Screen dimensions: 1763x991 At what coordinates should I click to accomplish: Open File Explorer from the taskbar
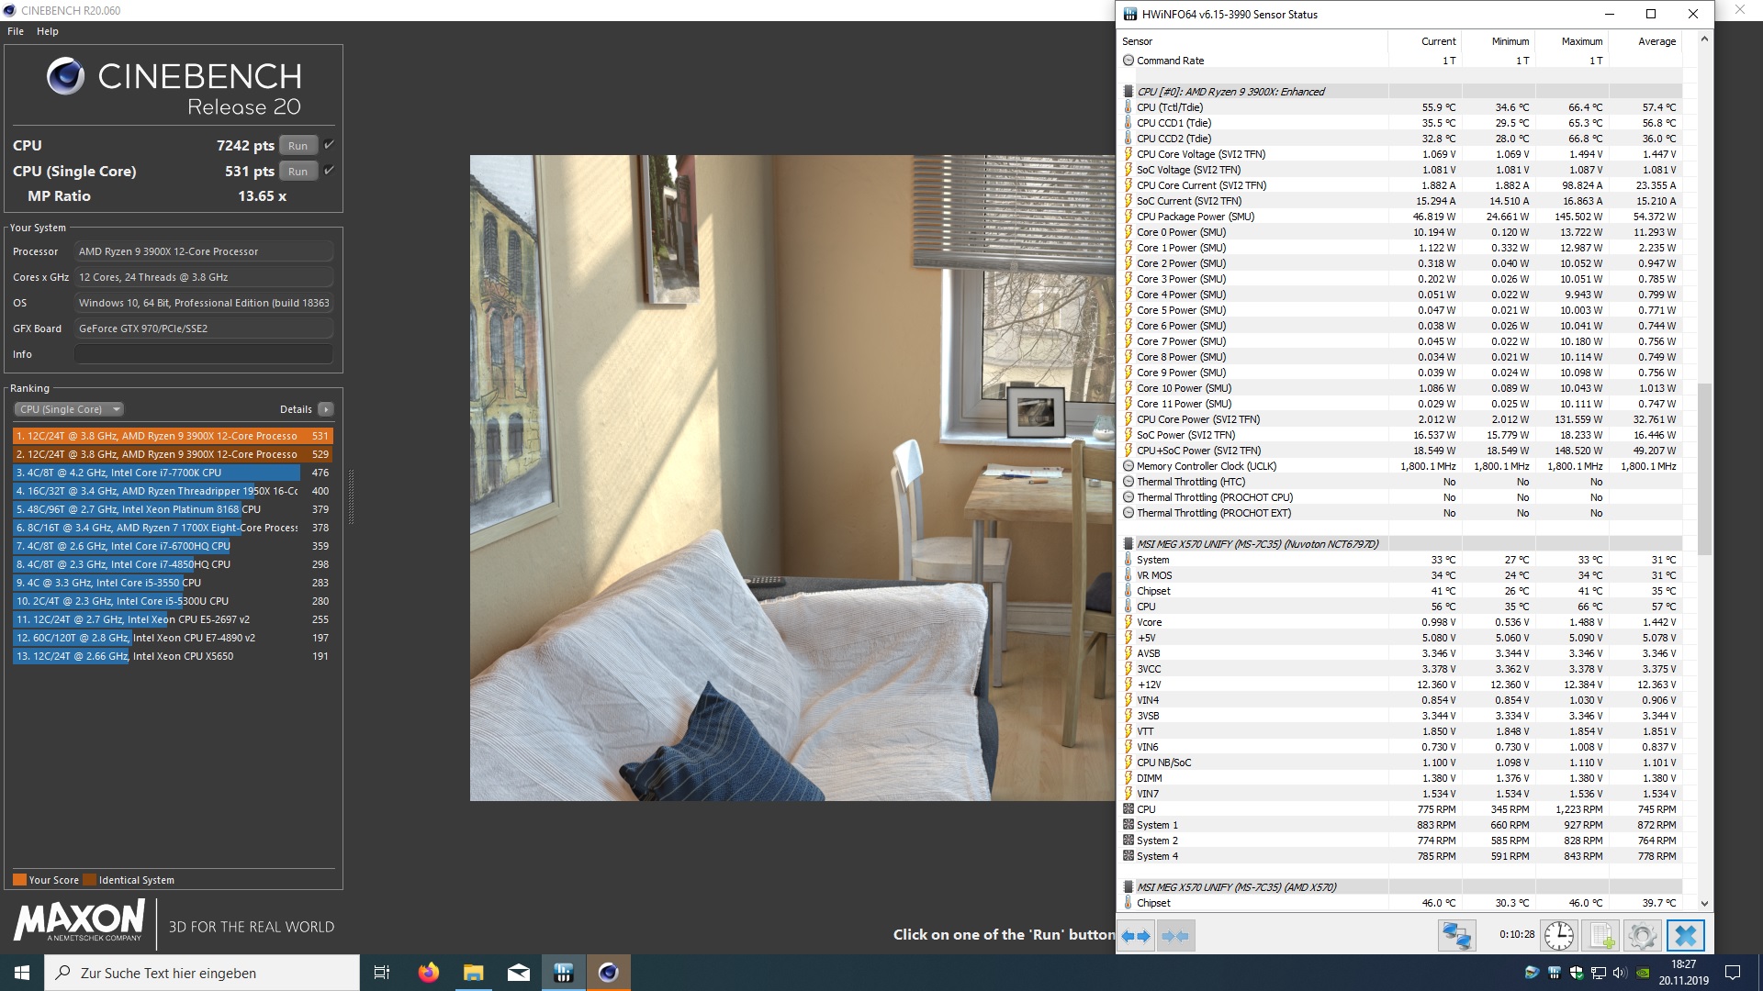(x=473, y=973)
